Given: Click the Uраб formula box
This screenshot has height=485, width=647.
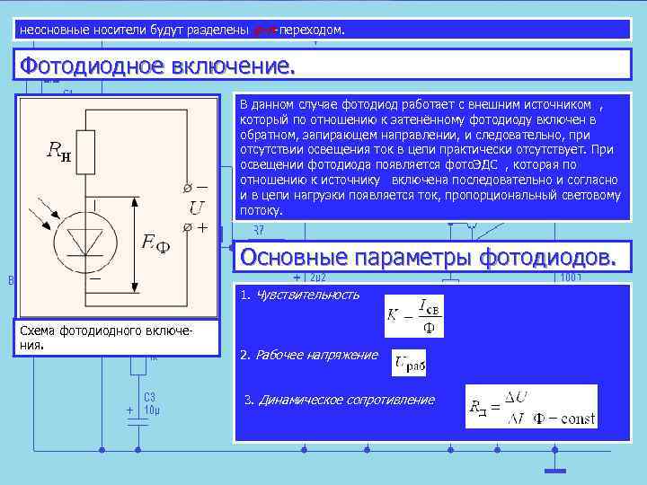Looking at the screenshot, I should 409,363.
